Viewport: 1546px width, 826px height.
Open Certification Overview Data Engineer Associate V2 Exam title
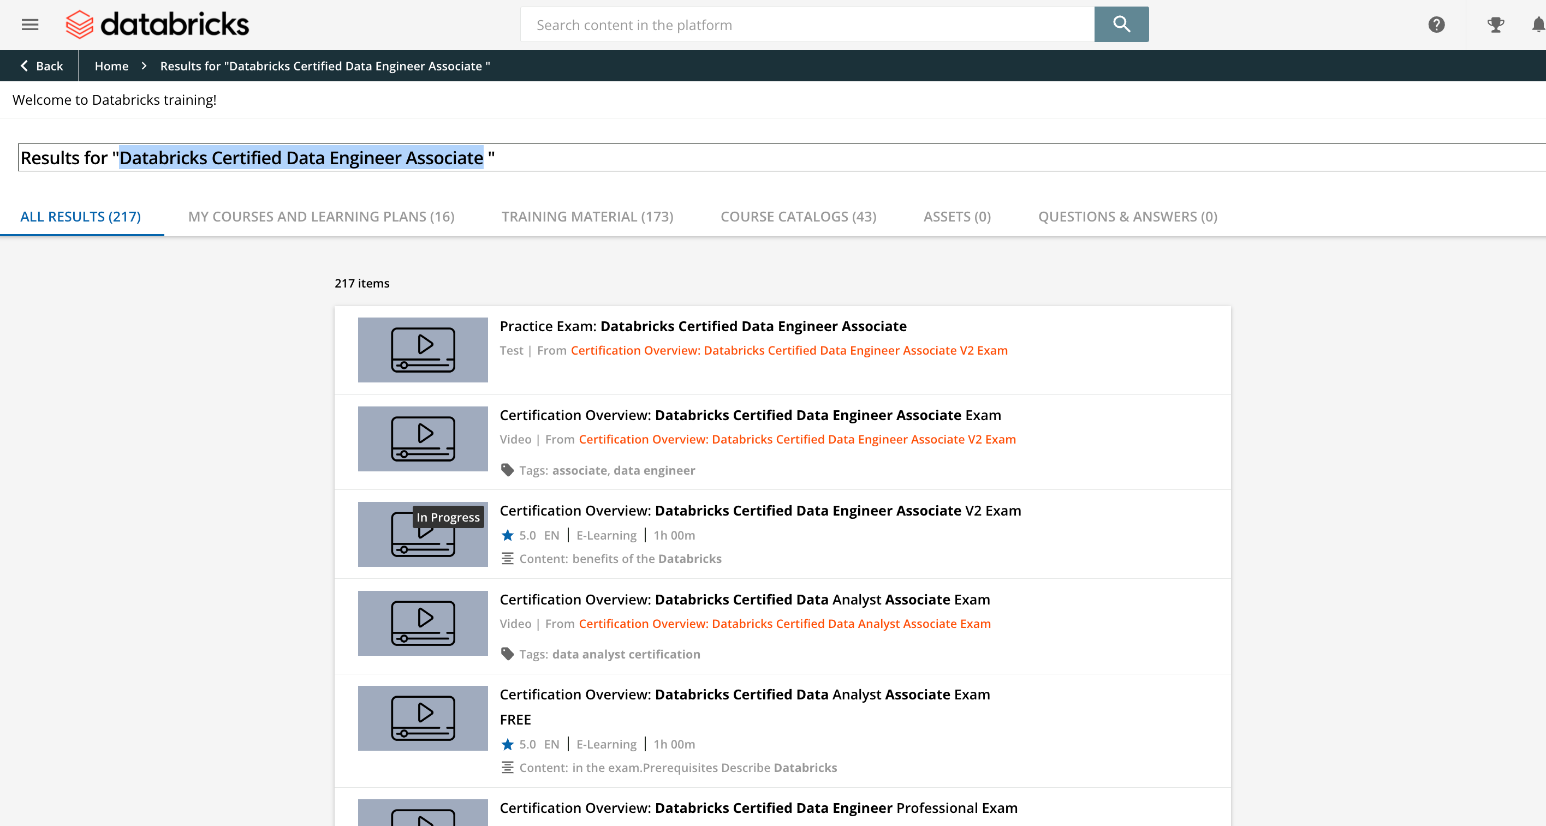coord(760,511)
